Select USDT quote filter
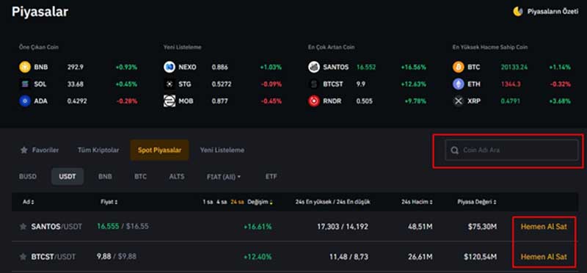Screen dimensions: 587x273 coord(68,176)
